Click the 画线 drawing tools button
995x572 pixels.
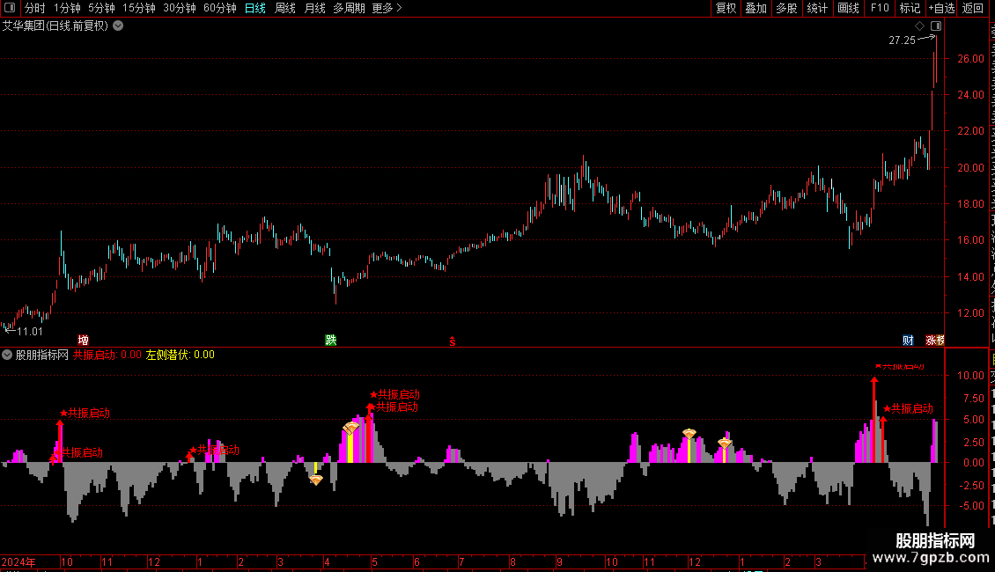(848, 8)
